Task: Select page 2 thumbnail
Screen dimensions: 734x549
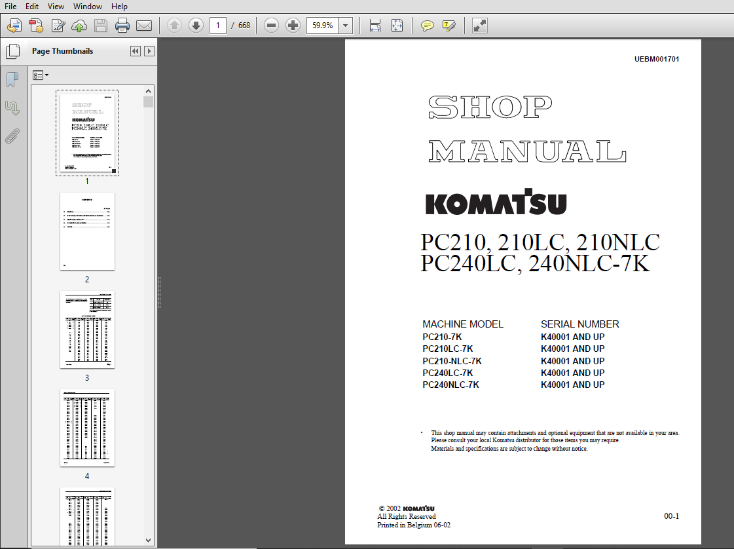Action: point(87,231)
